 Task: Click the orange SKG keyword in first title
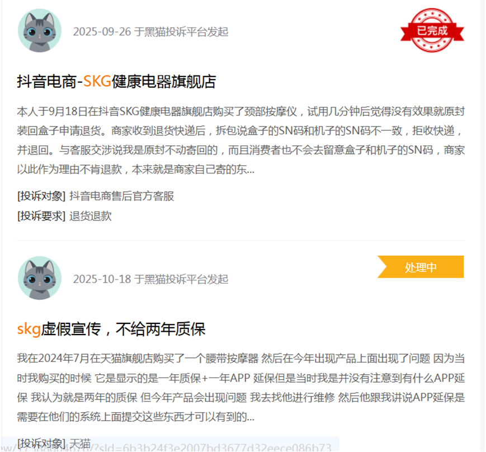(97, 82)
